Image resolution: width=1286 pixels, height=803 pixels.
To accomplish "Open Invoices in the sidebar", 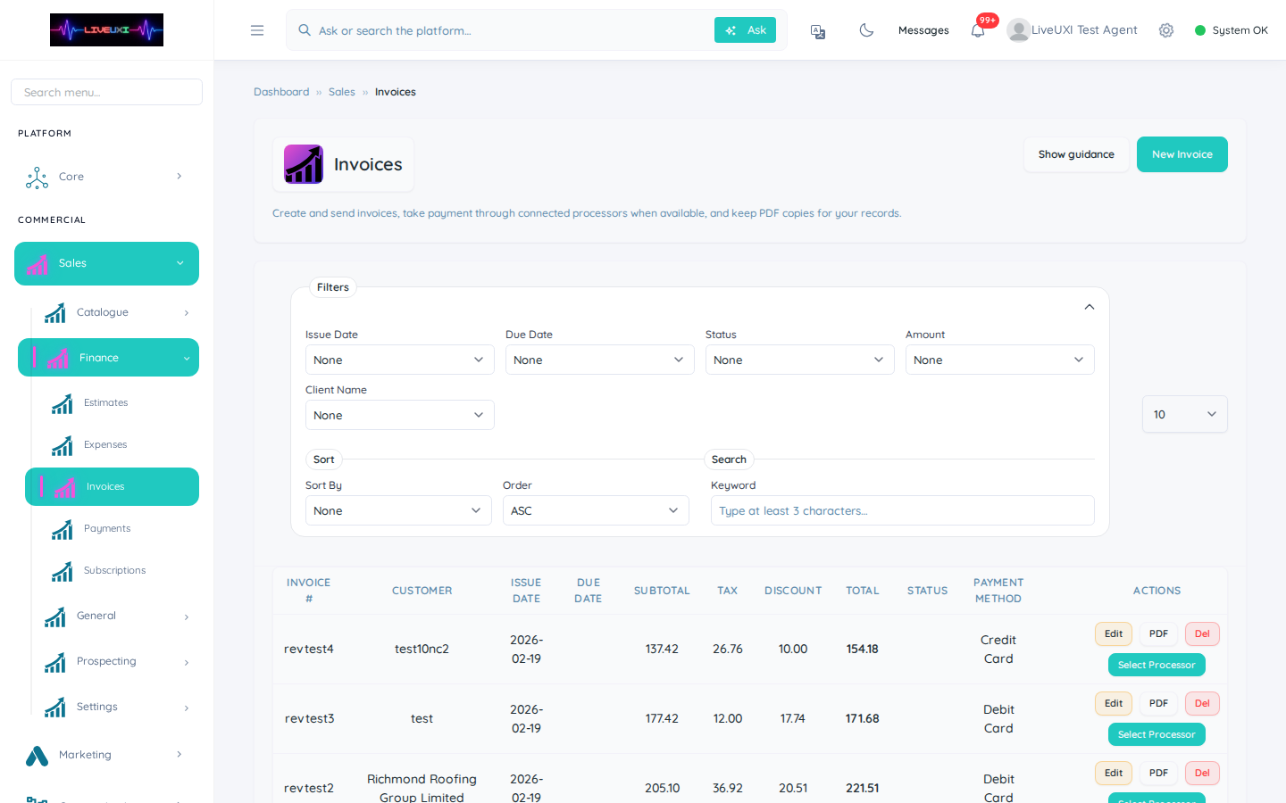I will pyautogui.click(x=112, y=487).
